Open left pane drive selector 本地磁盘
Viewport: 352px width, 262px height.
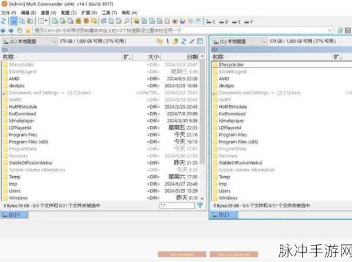coord(30,41)
